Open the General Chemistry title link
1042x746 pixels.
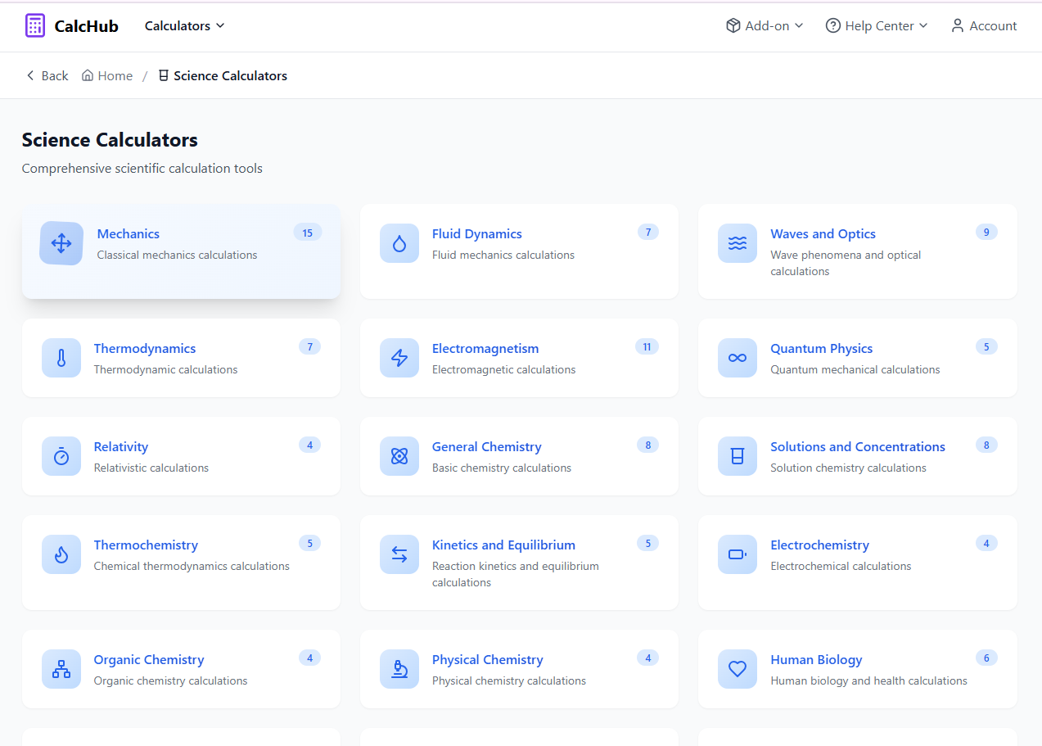pos(486,446)
